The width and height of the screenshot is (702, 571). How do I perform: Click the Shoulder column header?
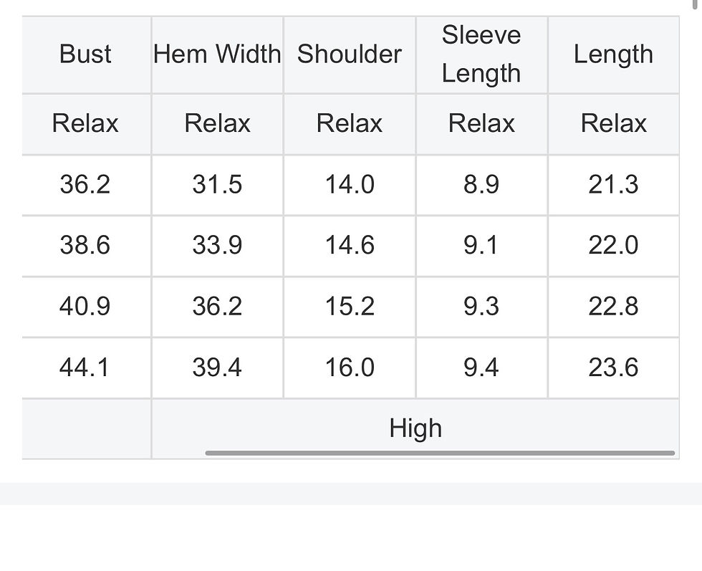coord(350,54)
